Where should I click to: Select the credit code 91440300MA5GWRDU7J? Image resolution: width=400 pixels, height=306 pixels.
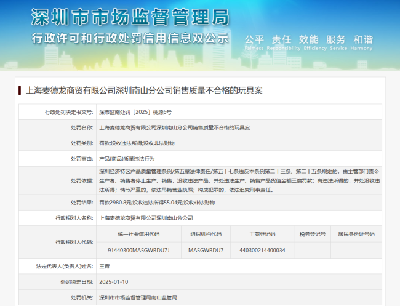coord(138,251)
